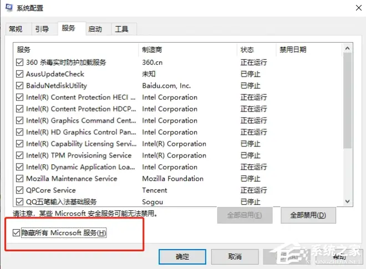Toggle AsusUpdateCheck service checkbox

click(x=19, y=74)
